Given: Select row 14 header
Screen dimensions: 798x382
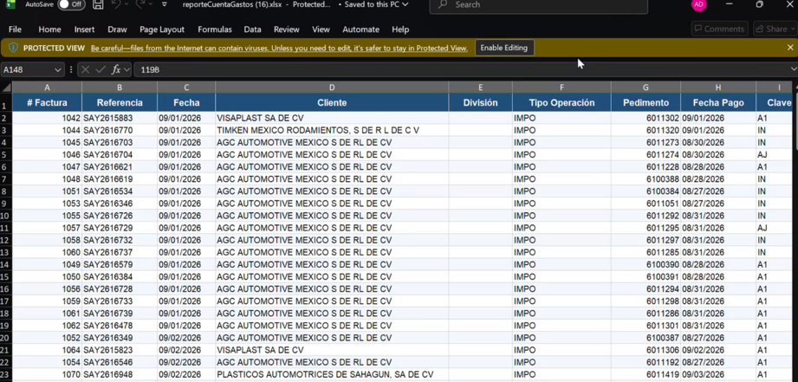Looking at the screenshot, I should tap(5, 264).
